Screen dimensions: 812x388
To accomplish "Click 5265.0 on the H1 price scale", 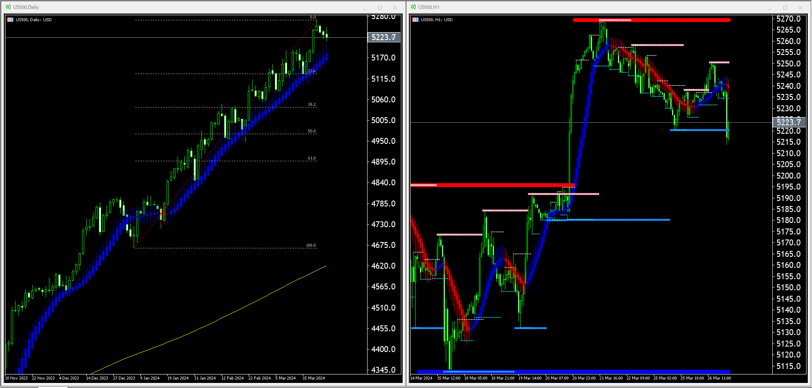I will tap(789, 30).
